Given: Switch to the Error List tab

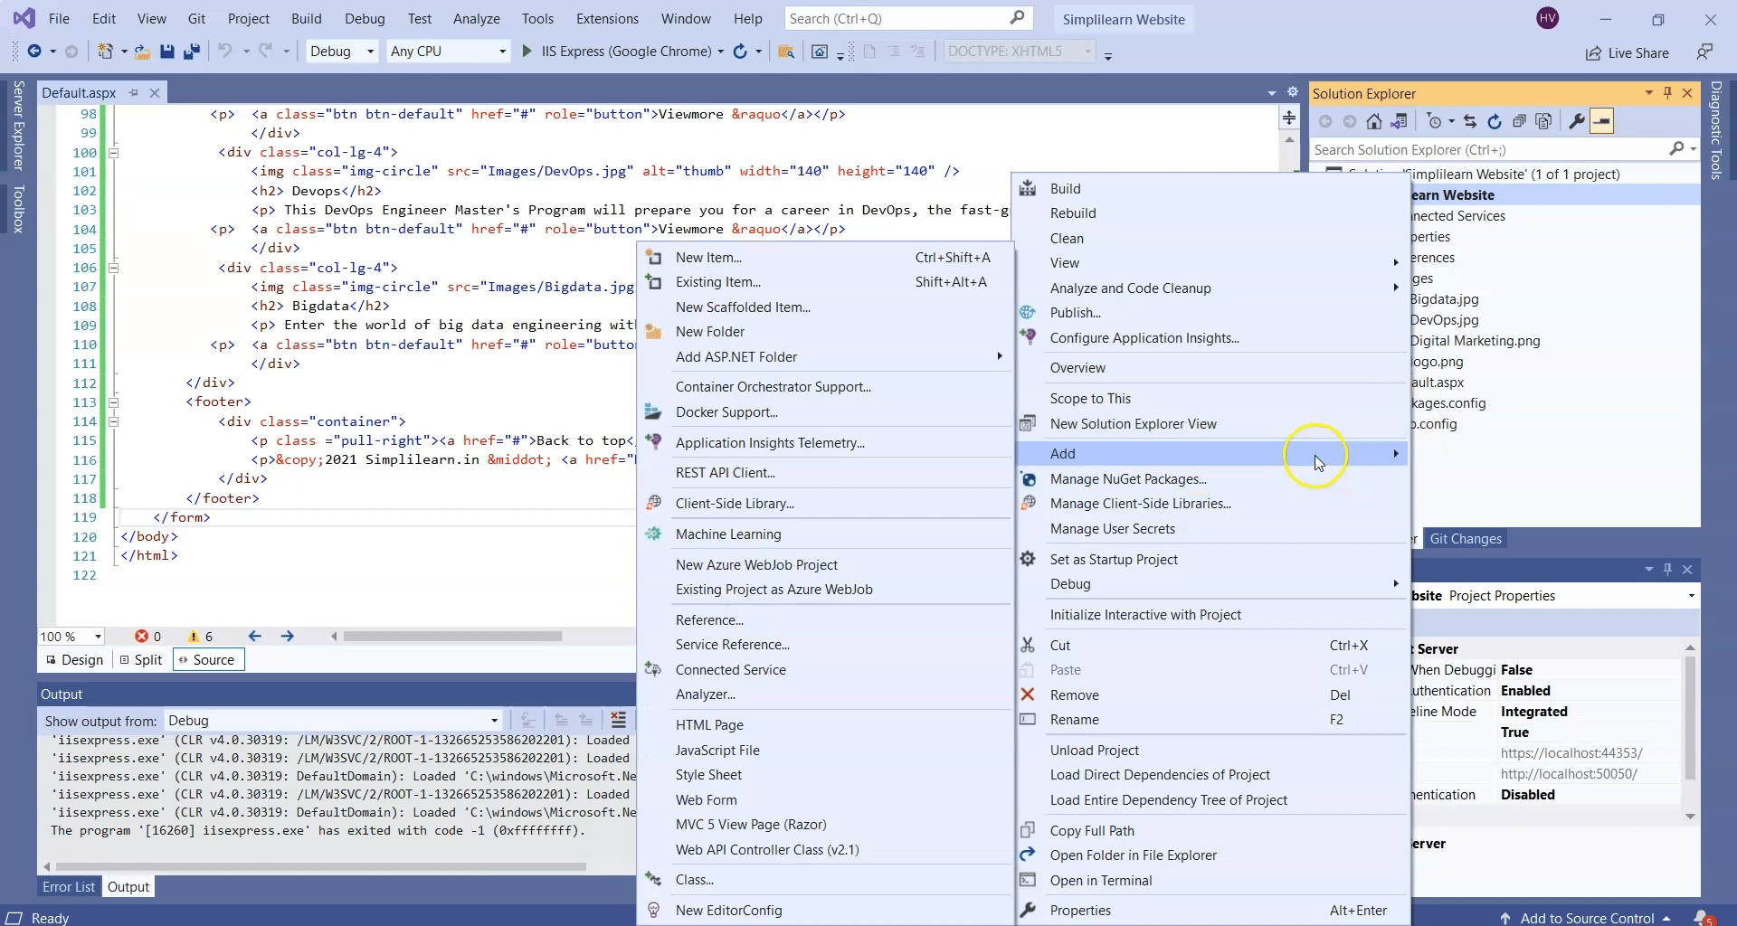Looking at the screenshot, I should click(x=69, y=887).
